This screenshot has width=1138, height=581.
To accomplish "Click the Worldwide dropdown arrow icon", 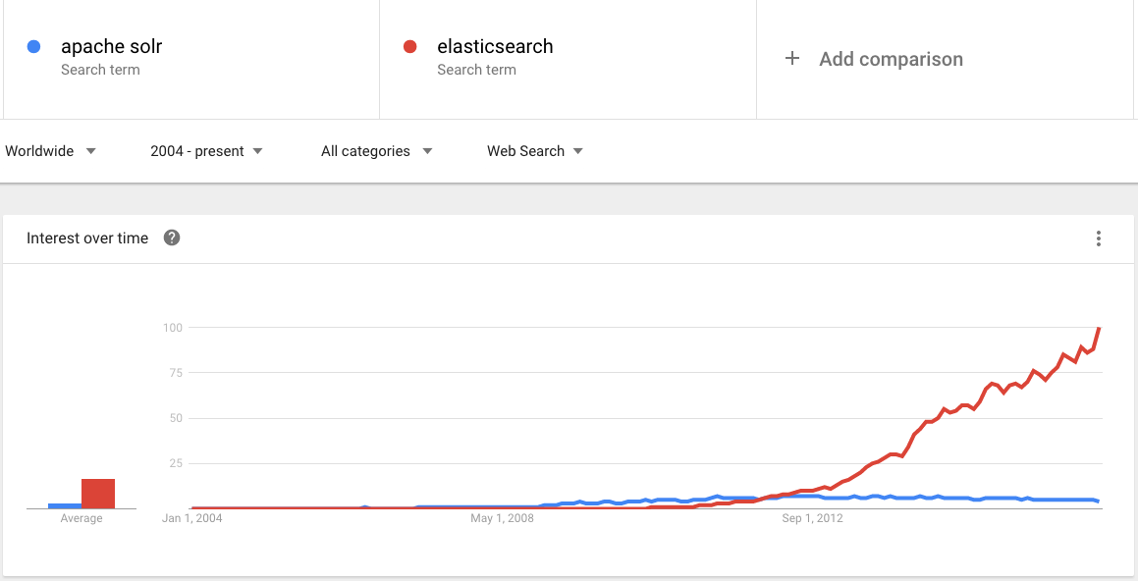I will click(x=90, y=151).
